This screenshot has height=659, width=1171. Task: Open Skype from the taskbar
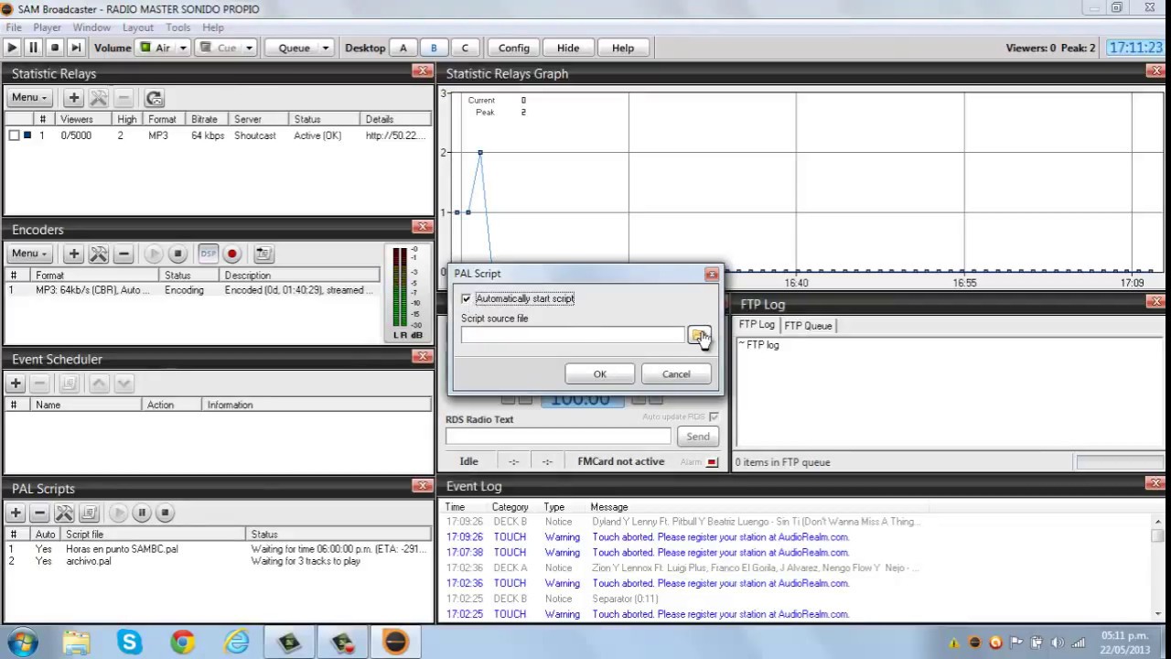(x=129, y=642)
